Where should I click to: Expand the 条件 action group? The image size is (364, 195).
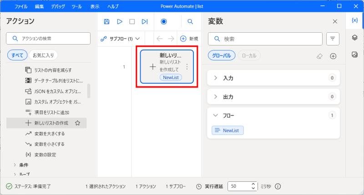(x=15, y=165)
